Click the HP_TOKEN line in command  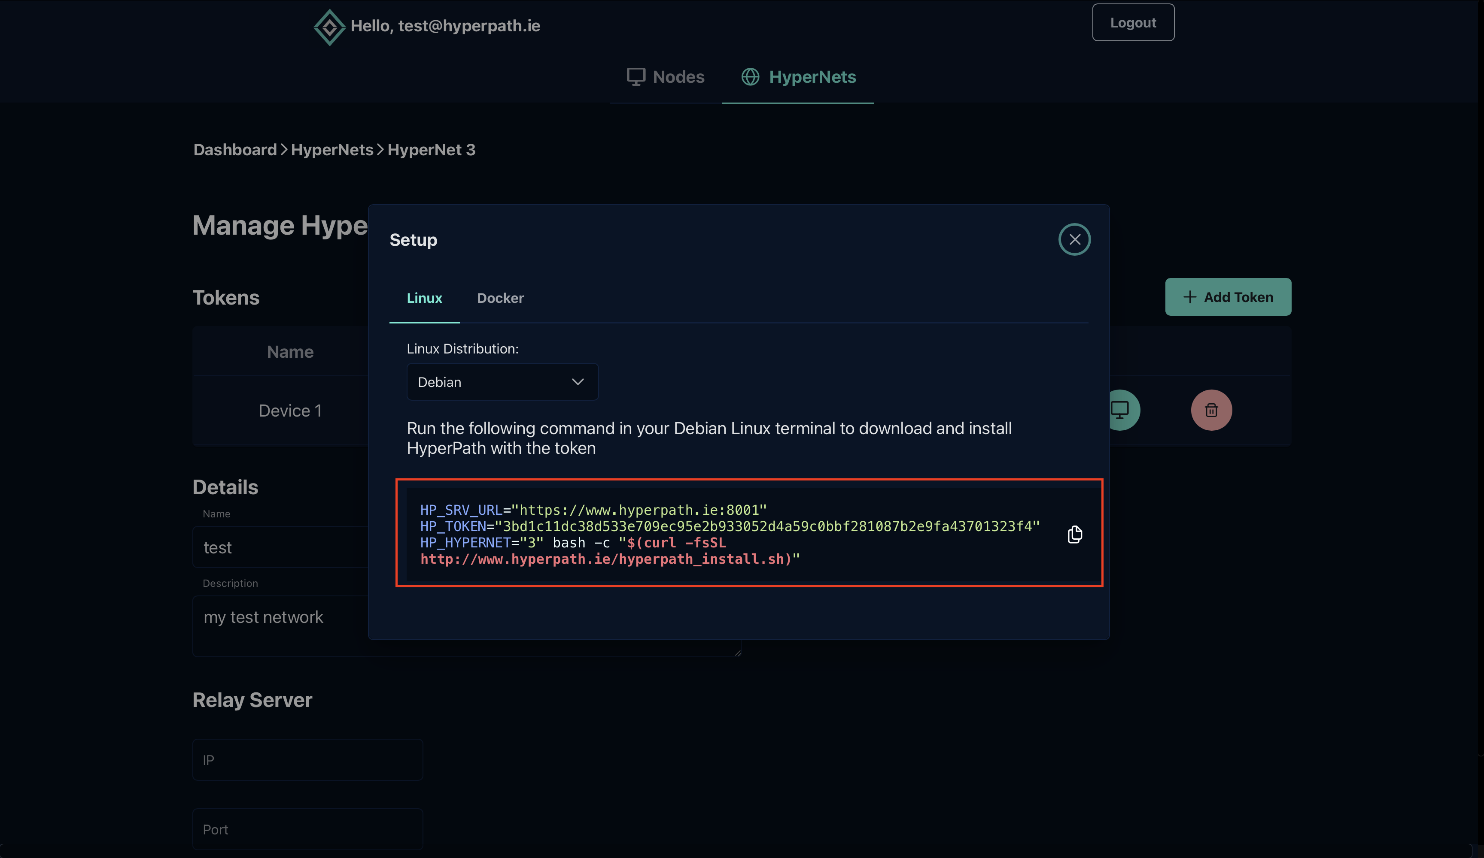[x=730, y=526]
